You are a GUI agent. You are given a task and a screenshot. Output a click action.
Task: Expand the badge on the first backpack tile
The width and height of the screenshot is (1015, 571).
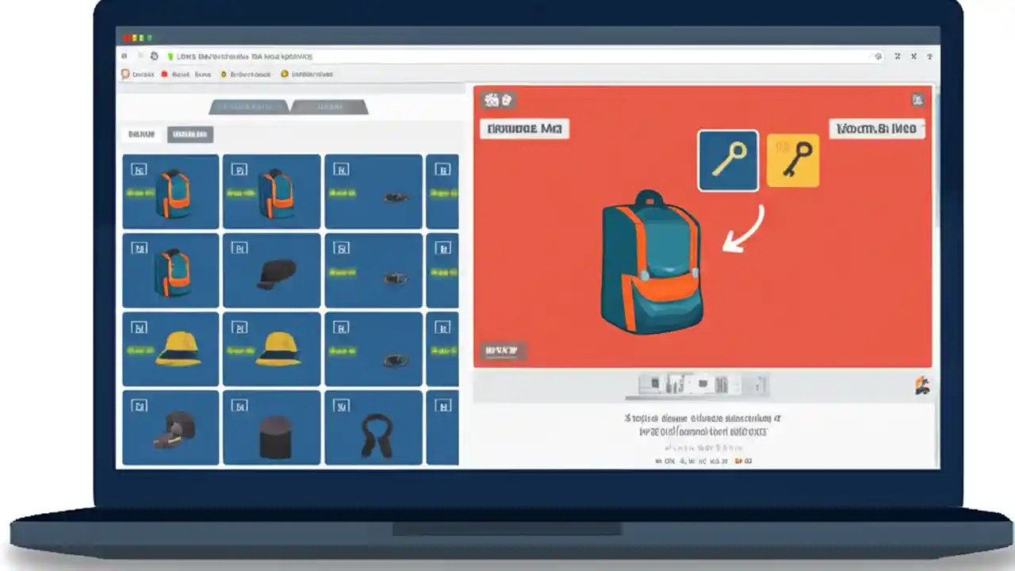click(140, 169)
